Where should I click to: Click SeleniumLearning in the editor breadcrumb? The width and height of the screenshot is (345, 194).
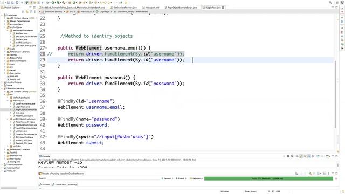tap(53, 12)
